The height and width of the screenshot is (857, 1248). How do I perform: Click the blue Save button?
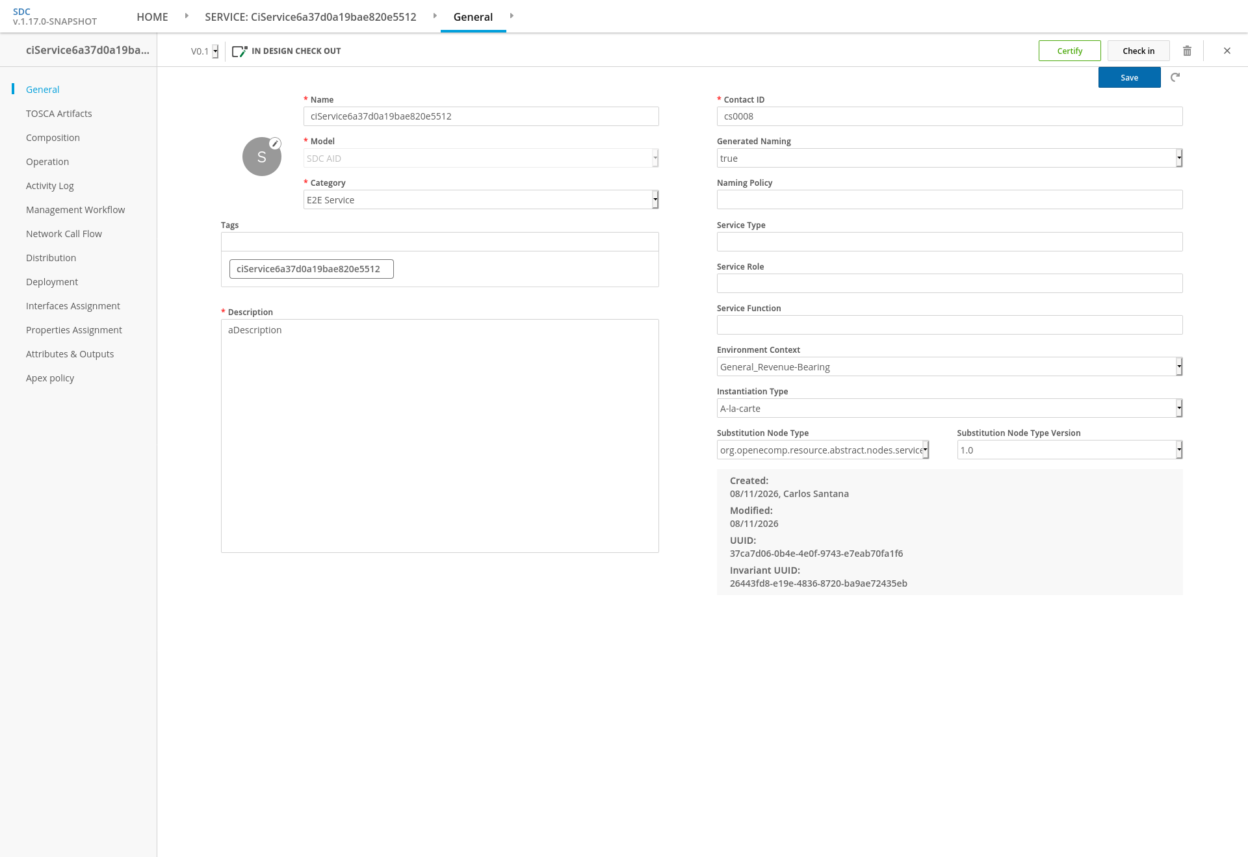point(1130,77)
